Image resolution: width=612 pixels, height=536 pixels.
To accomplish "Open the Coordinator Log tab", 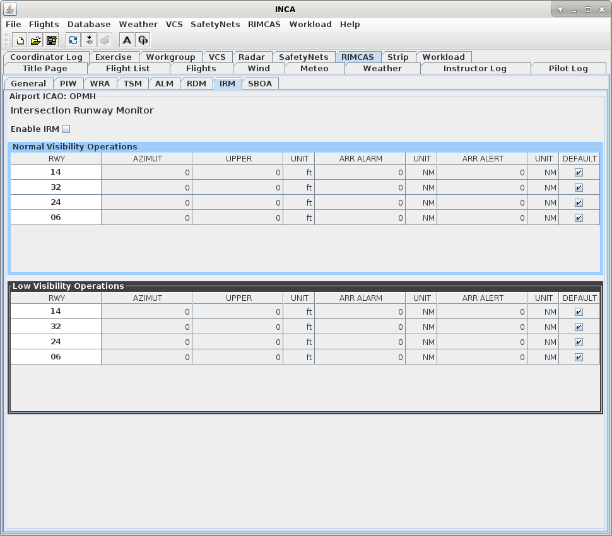I will pos(47,57).
